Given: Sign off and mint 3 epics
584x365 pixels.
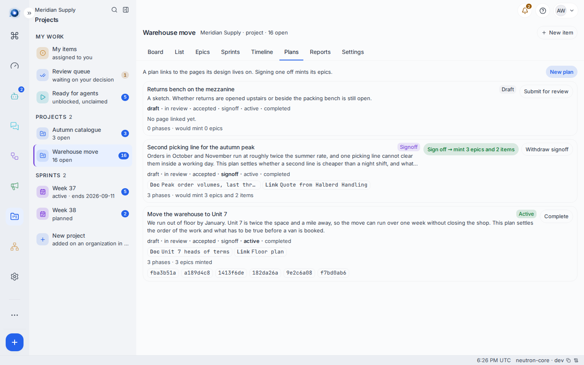Looking at the screenshot, I should click(x=471, y=149).
